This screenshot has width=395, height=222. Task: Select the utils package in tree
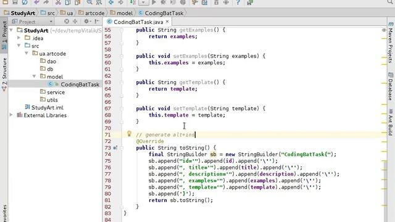(x=49, y=100)
